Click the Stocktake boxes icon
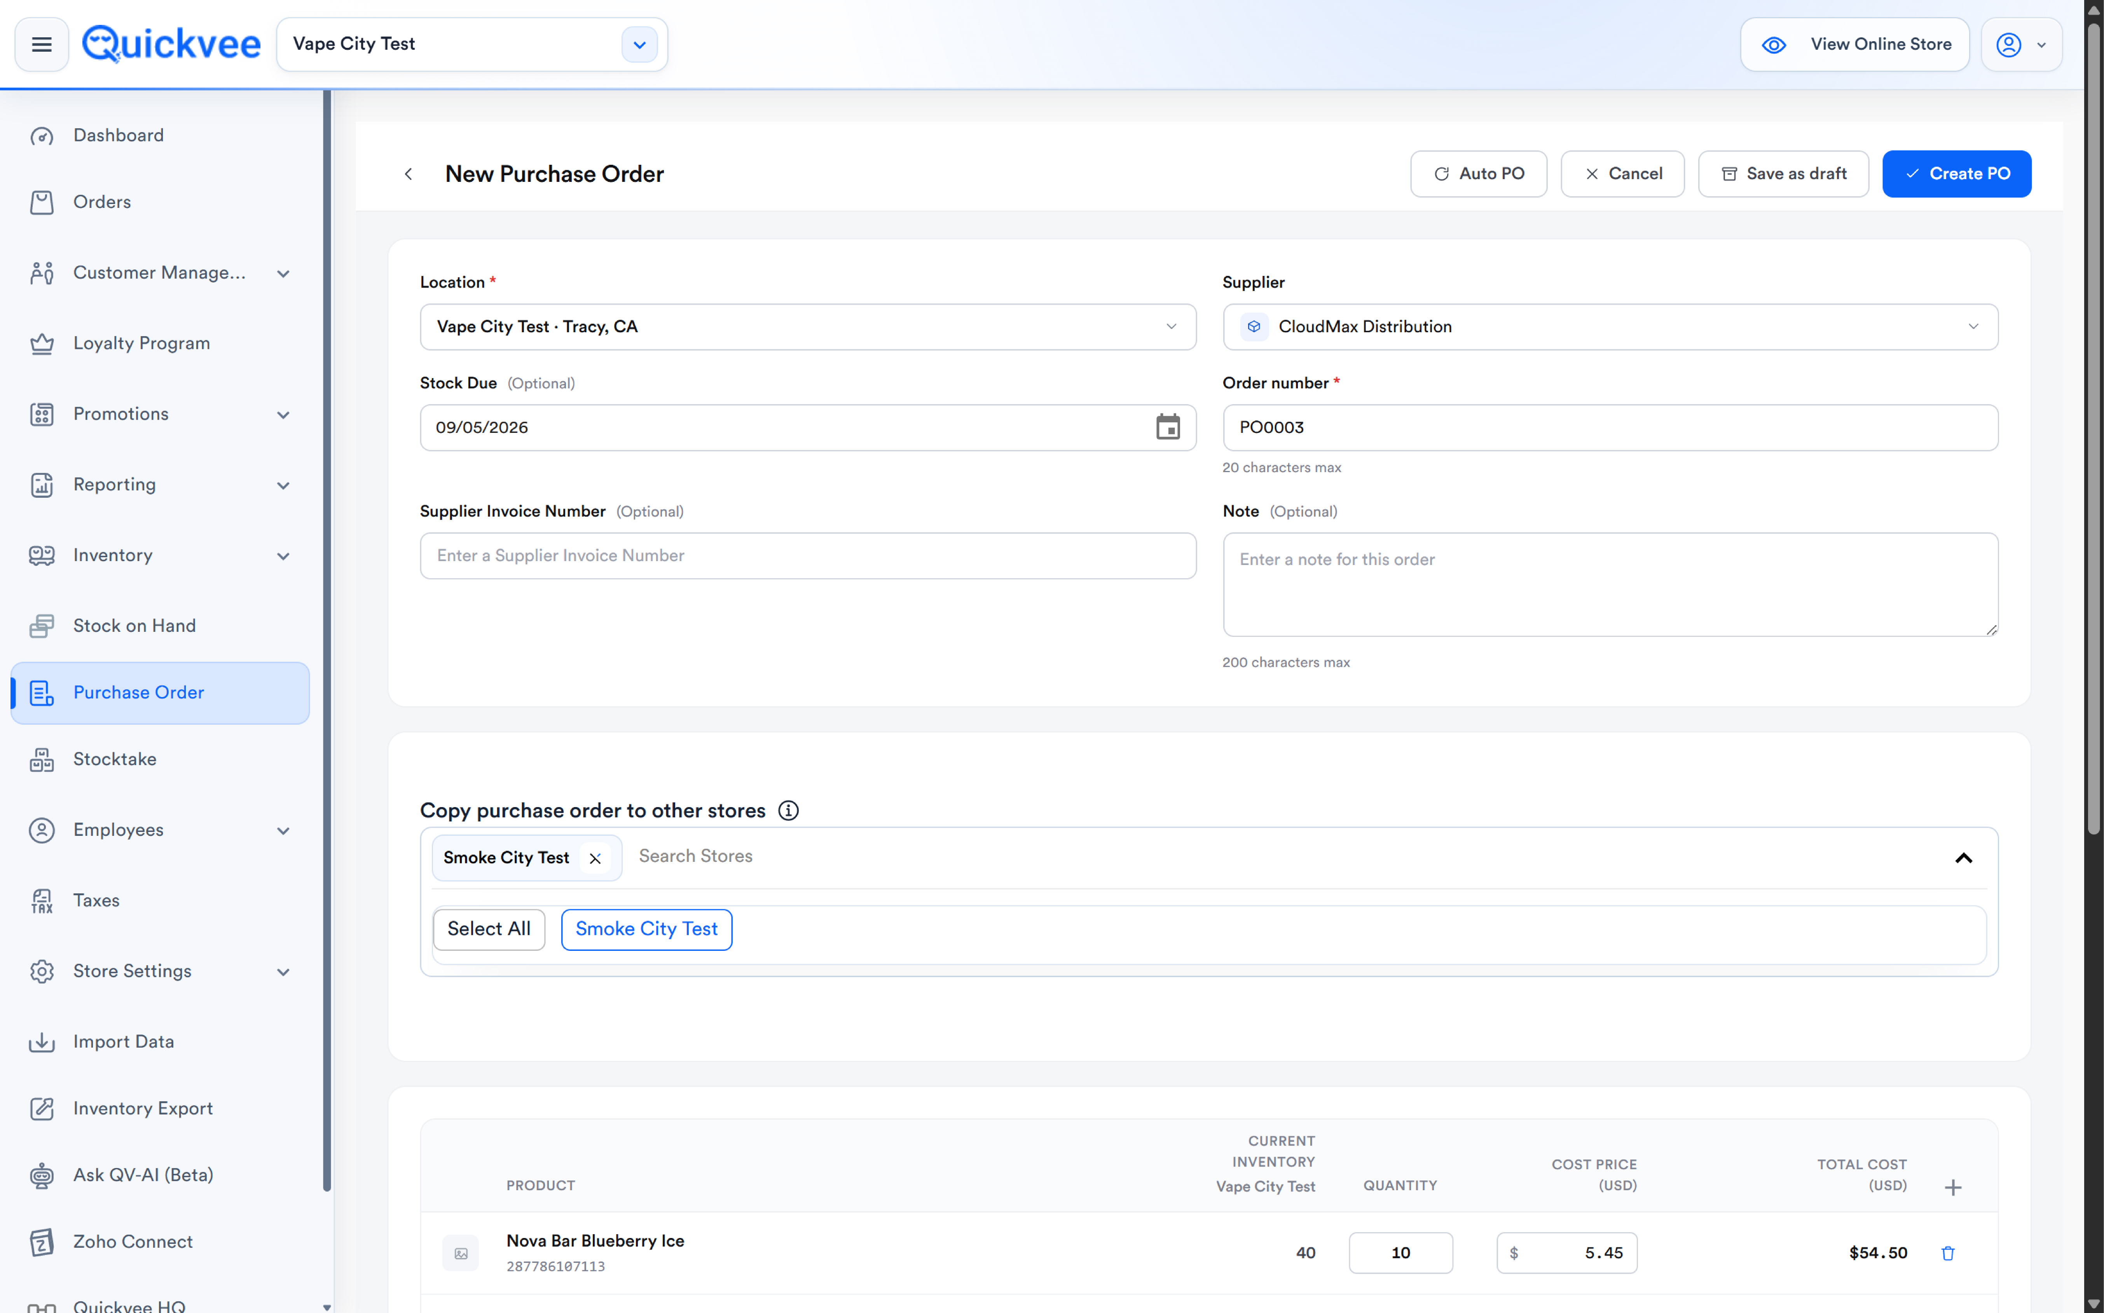2104x1313 pixels. pos(42,760)
